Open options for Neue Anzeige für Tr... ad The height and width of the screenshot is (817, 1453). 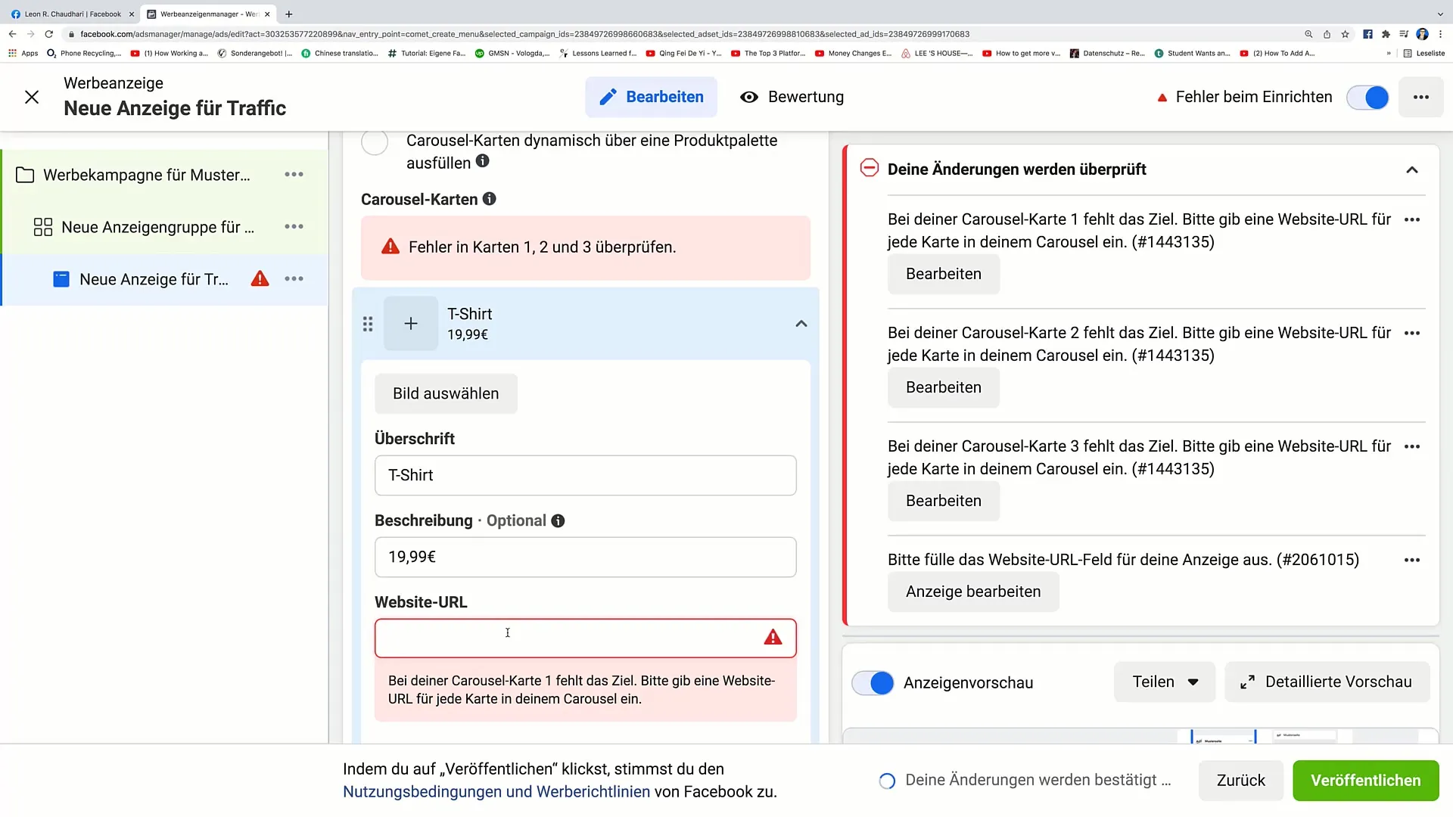pyautogui.click(x=294, y=279)
